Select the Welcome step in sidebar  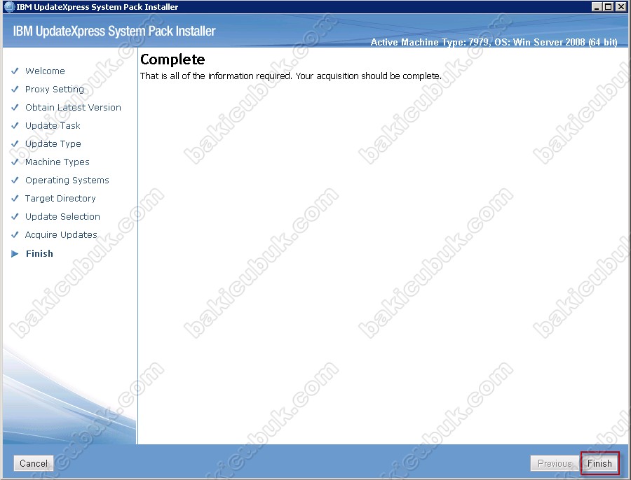coord(45,71)
